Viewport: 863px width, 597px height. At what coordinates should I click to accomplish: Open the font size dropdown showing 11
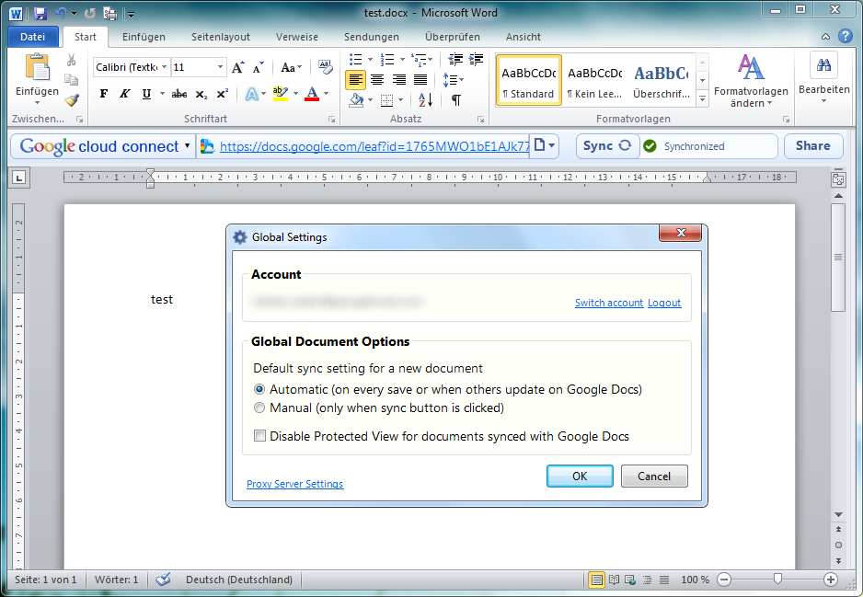tap(220, 67)
